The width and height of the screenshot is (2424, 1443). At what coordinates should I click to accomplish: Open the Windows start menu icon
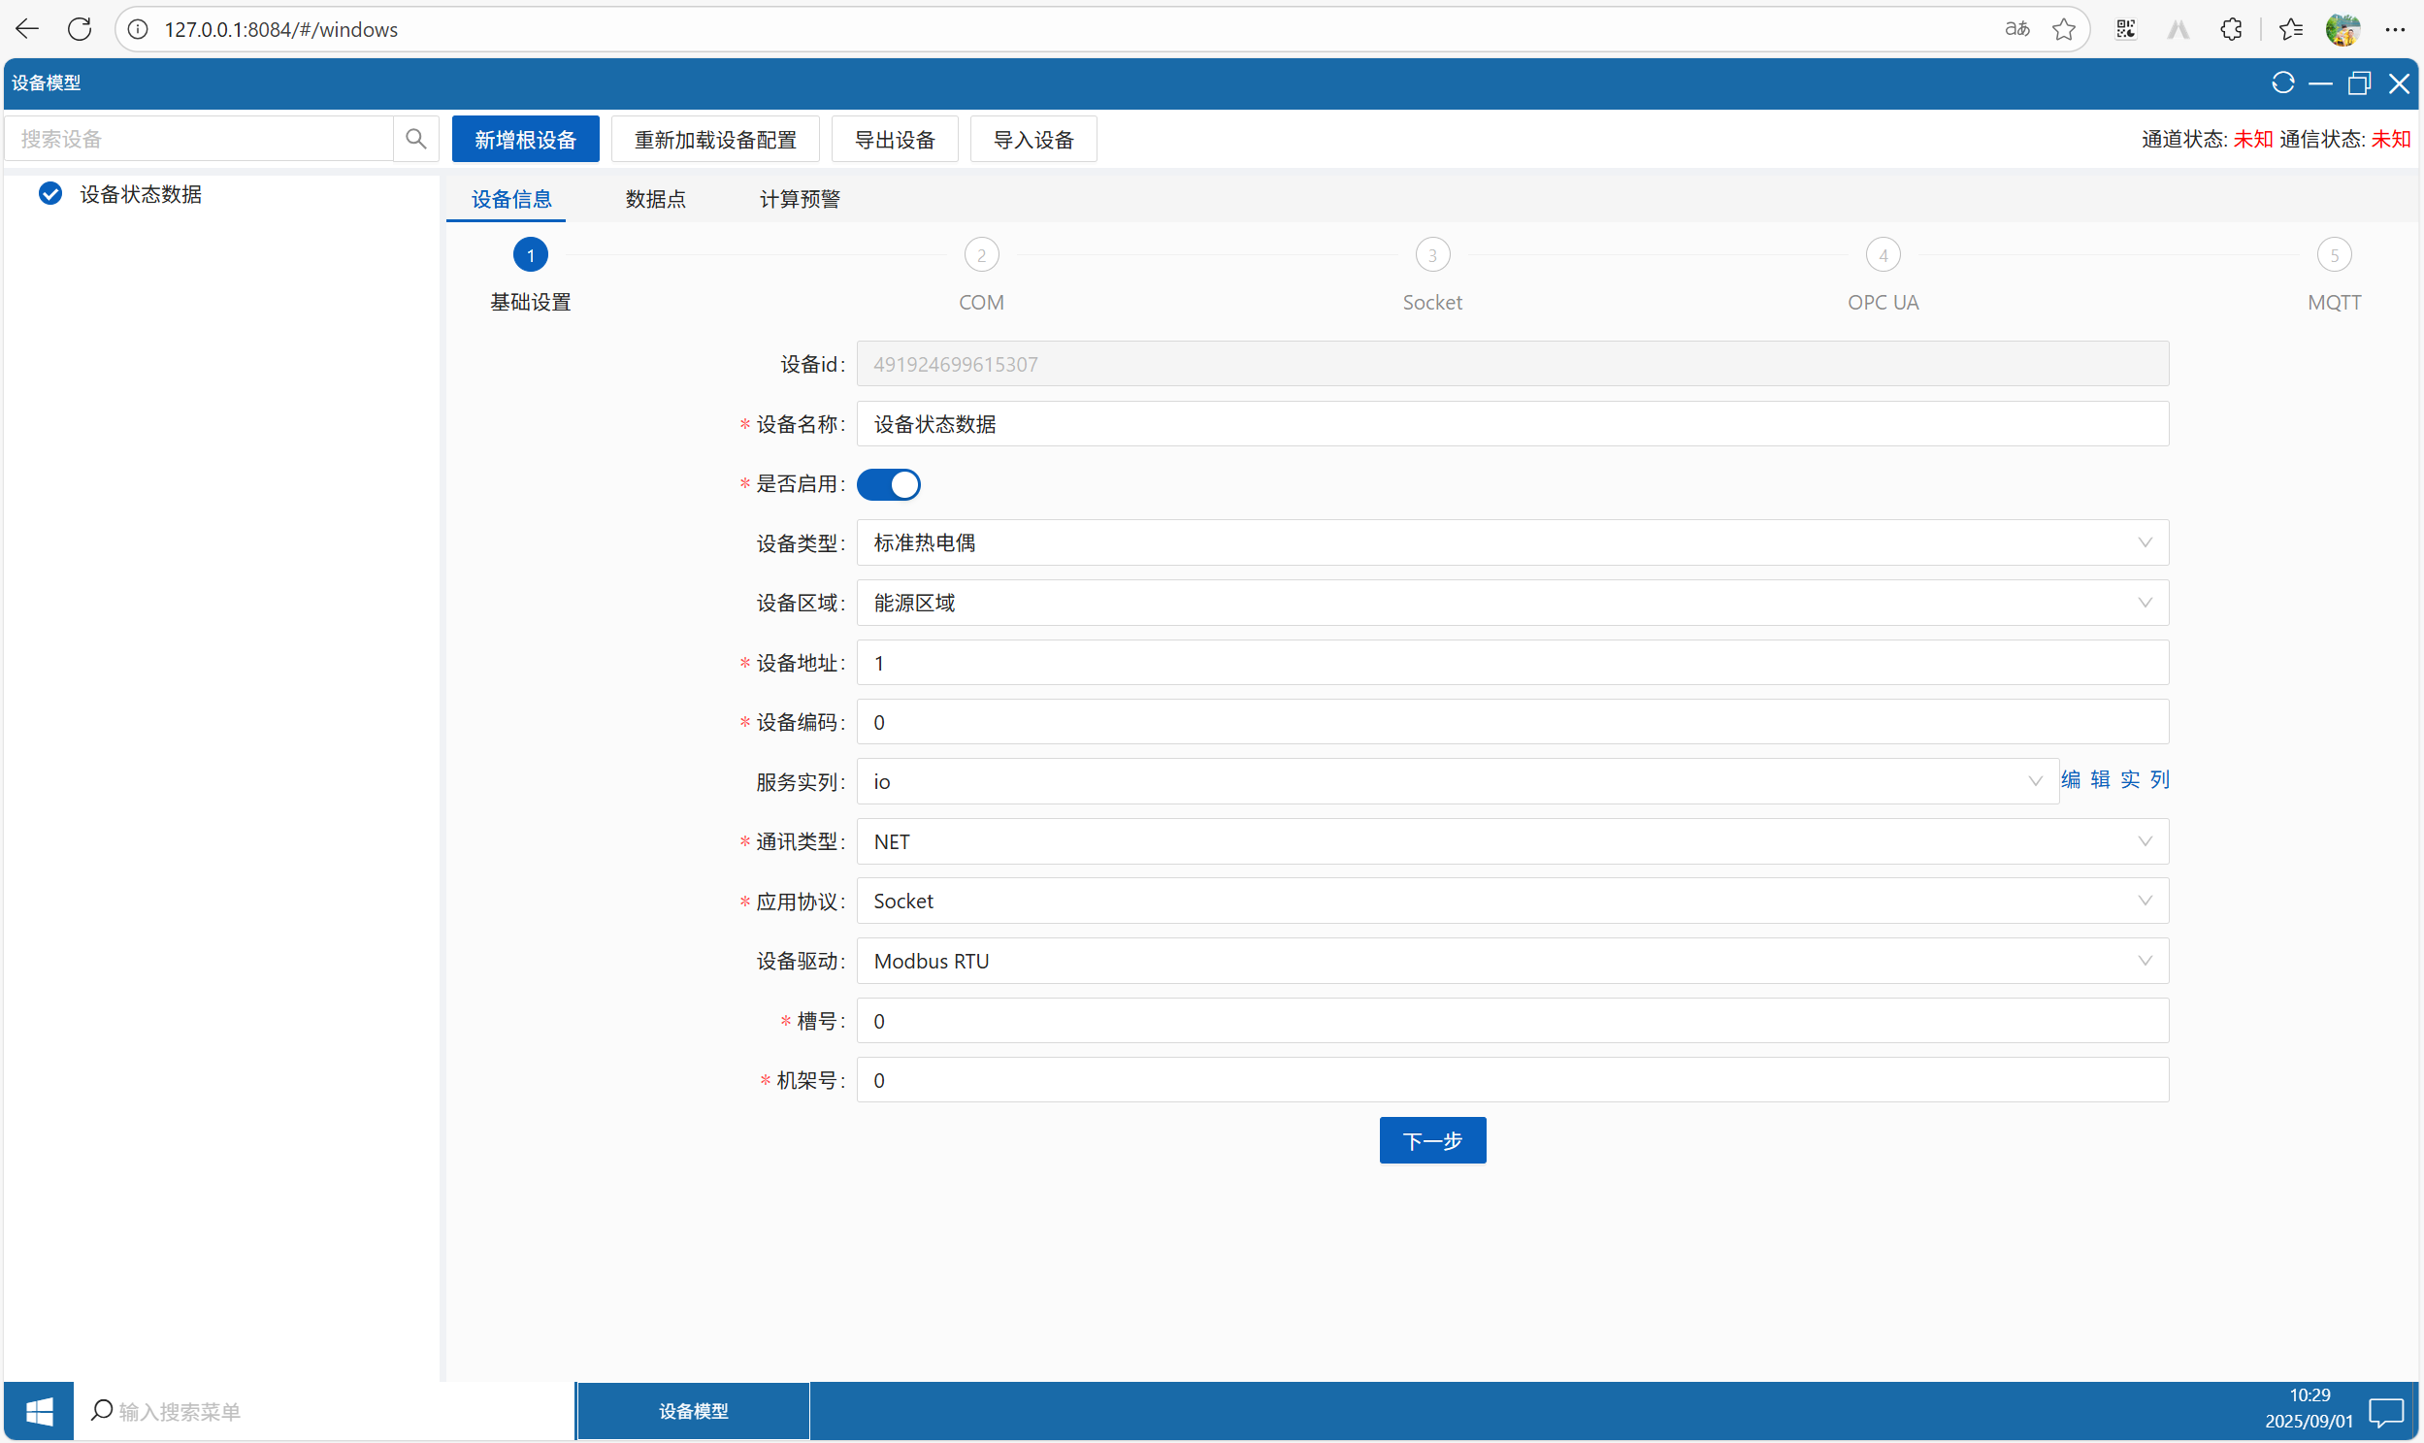(39, 1410)
